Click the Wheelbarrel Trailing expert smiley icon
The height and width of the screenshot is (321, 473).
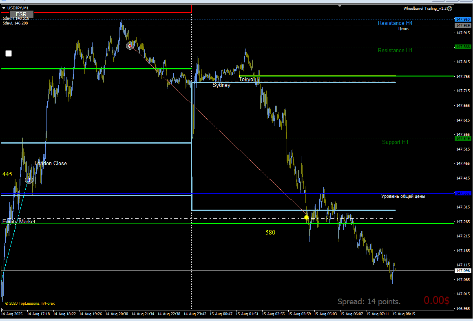click(x=449, y=9)
